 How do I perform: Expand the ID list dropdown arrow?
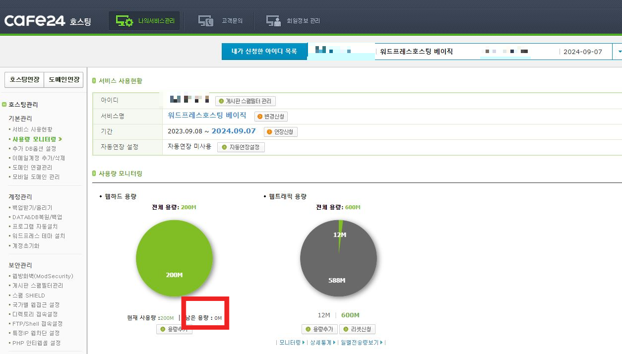(619, 52)
